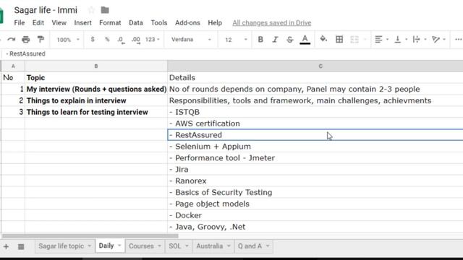This screenshot has height=260, width=463.
Task: Select cell 'Things to explain in interview'
Action: [x=96, y=100]
